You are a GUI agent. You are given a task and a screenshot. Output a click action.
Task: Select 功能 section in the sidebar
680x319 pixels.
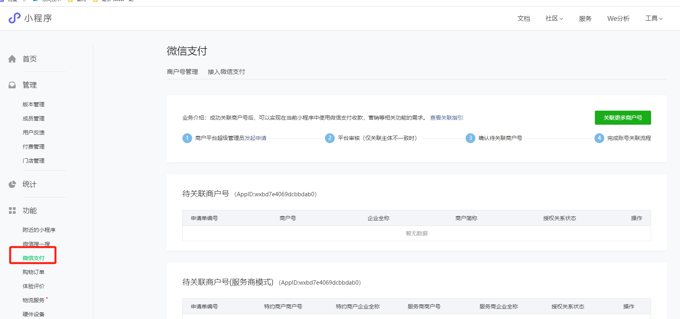point(30,211)
